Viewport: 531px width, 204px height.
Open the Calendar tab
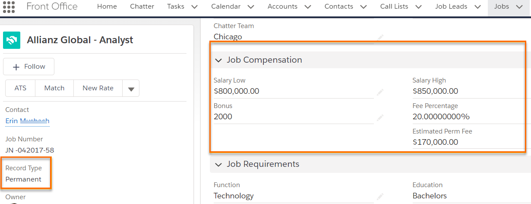tap(226, 6)
